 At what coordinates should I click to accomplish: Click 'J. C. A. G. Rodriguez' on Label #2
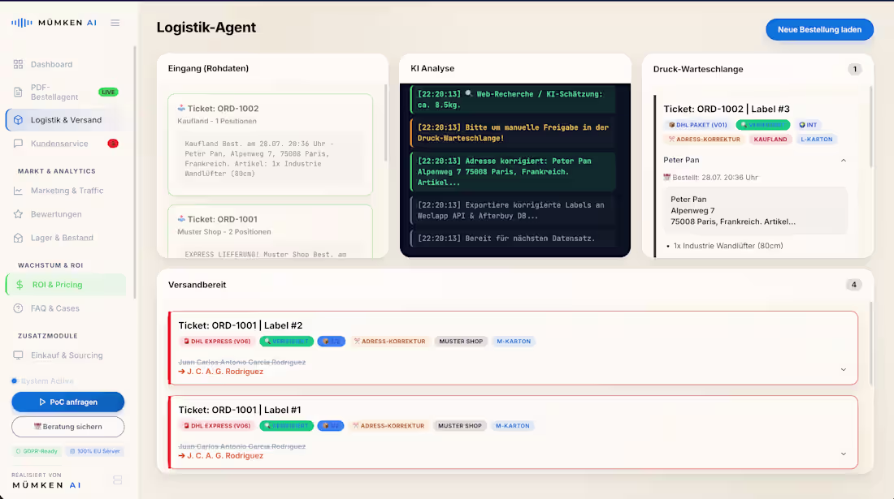(x=225, y=372)
